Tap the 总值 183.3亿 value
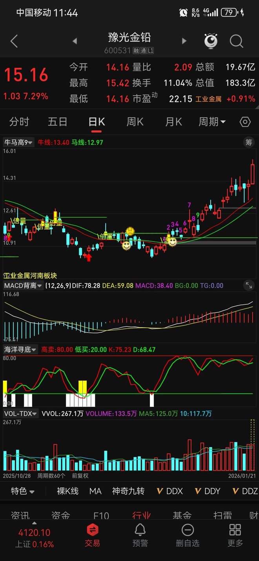Screen dimensions: 259x561 tap(240, 83)
